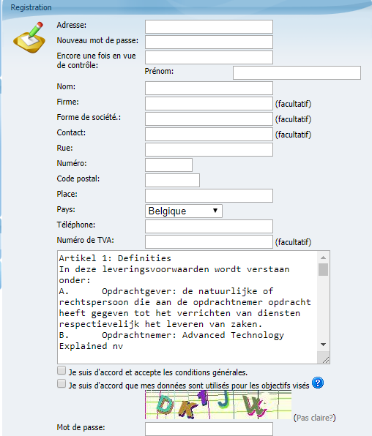Click scroll down arrow in terms textbox

[x=323, y=345]
